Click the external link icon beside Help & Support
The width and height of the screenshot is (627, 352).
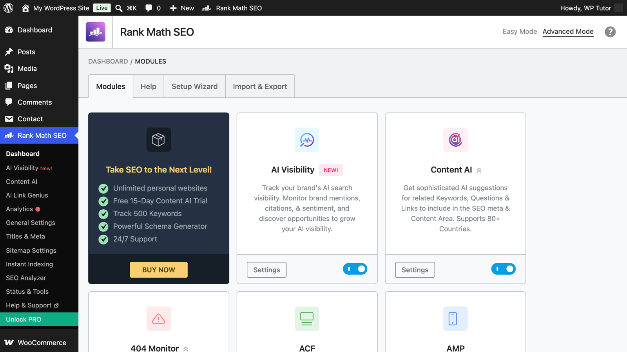pos(56,305)
